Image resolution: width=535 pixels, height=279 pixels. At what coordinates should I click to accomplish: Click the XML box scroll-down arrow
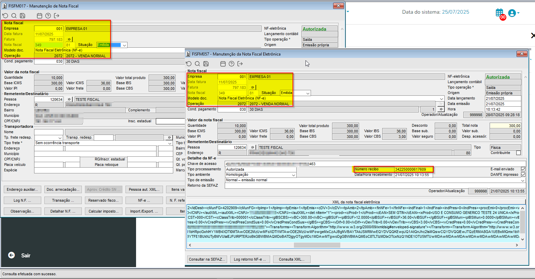pos(522,239)
